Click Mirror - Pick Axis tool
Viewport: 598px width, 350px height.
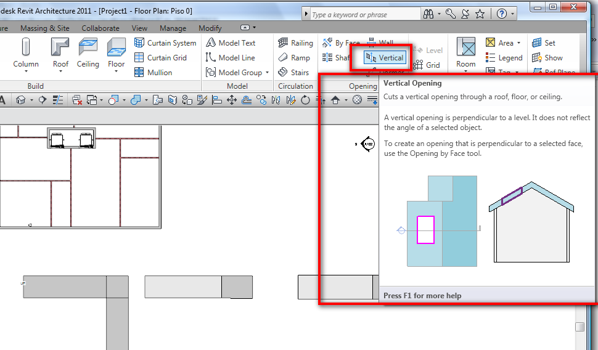click(276, 100)
